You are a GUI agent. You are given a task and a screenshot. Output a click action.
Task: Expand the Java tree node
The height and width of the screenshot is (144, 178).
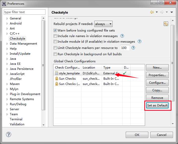7,59
